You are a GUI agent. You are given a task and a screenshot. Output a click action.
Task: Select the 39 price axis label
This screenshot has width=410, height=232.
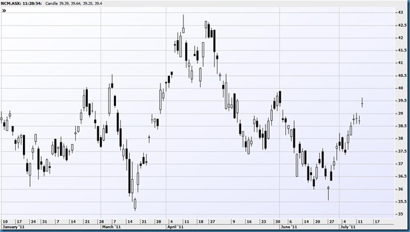point(400,113)
